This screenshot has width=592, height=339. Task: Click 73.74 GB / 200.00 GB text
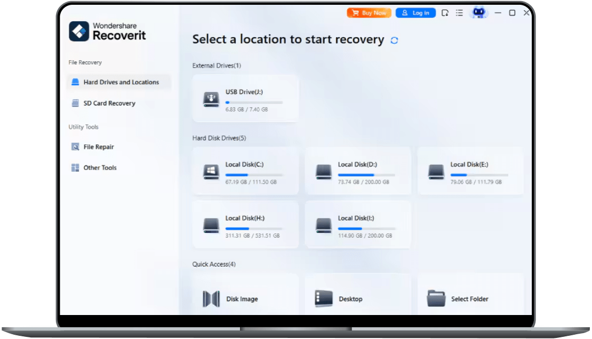[x=364, y=182]
